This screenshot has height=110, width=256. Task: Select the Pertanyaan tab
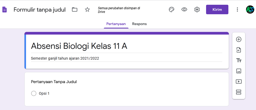[116, 24]
